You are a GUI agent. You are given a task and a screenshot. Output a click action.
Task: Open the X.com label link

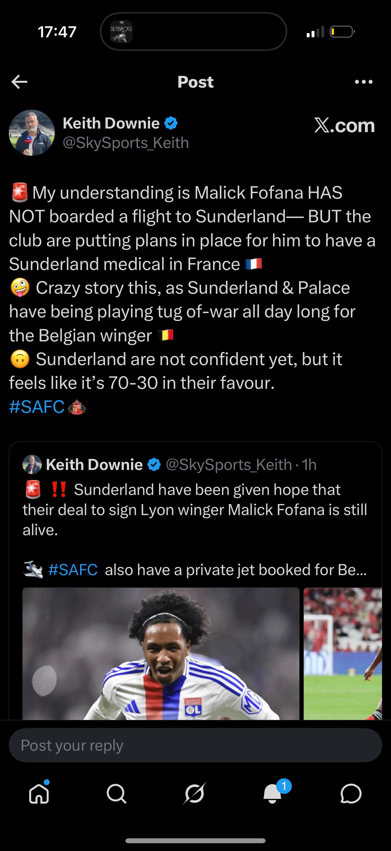(345, 126)
